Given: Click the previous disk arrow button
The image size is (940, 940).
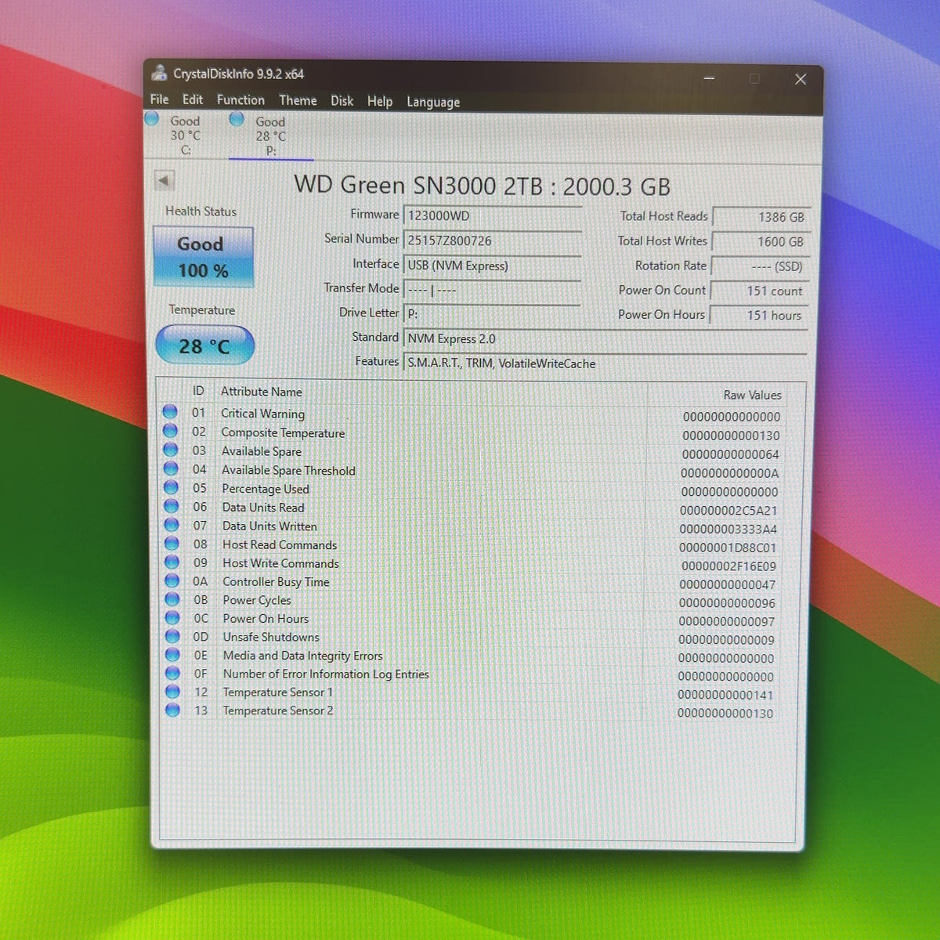Looking at the screenshot, I should click(x=164, y=181).
